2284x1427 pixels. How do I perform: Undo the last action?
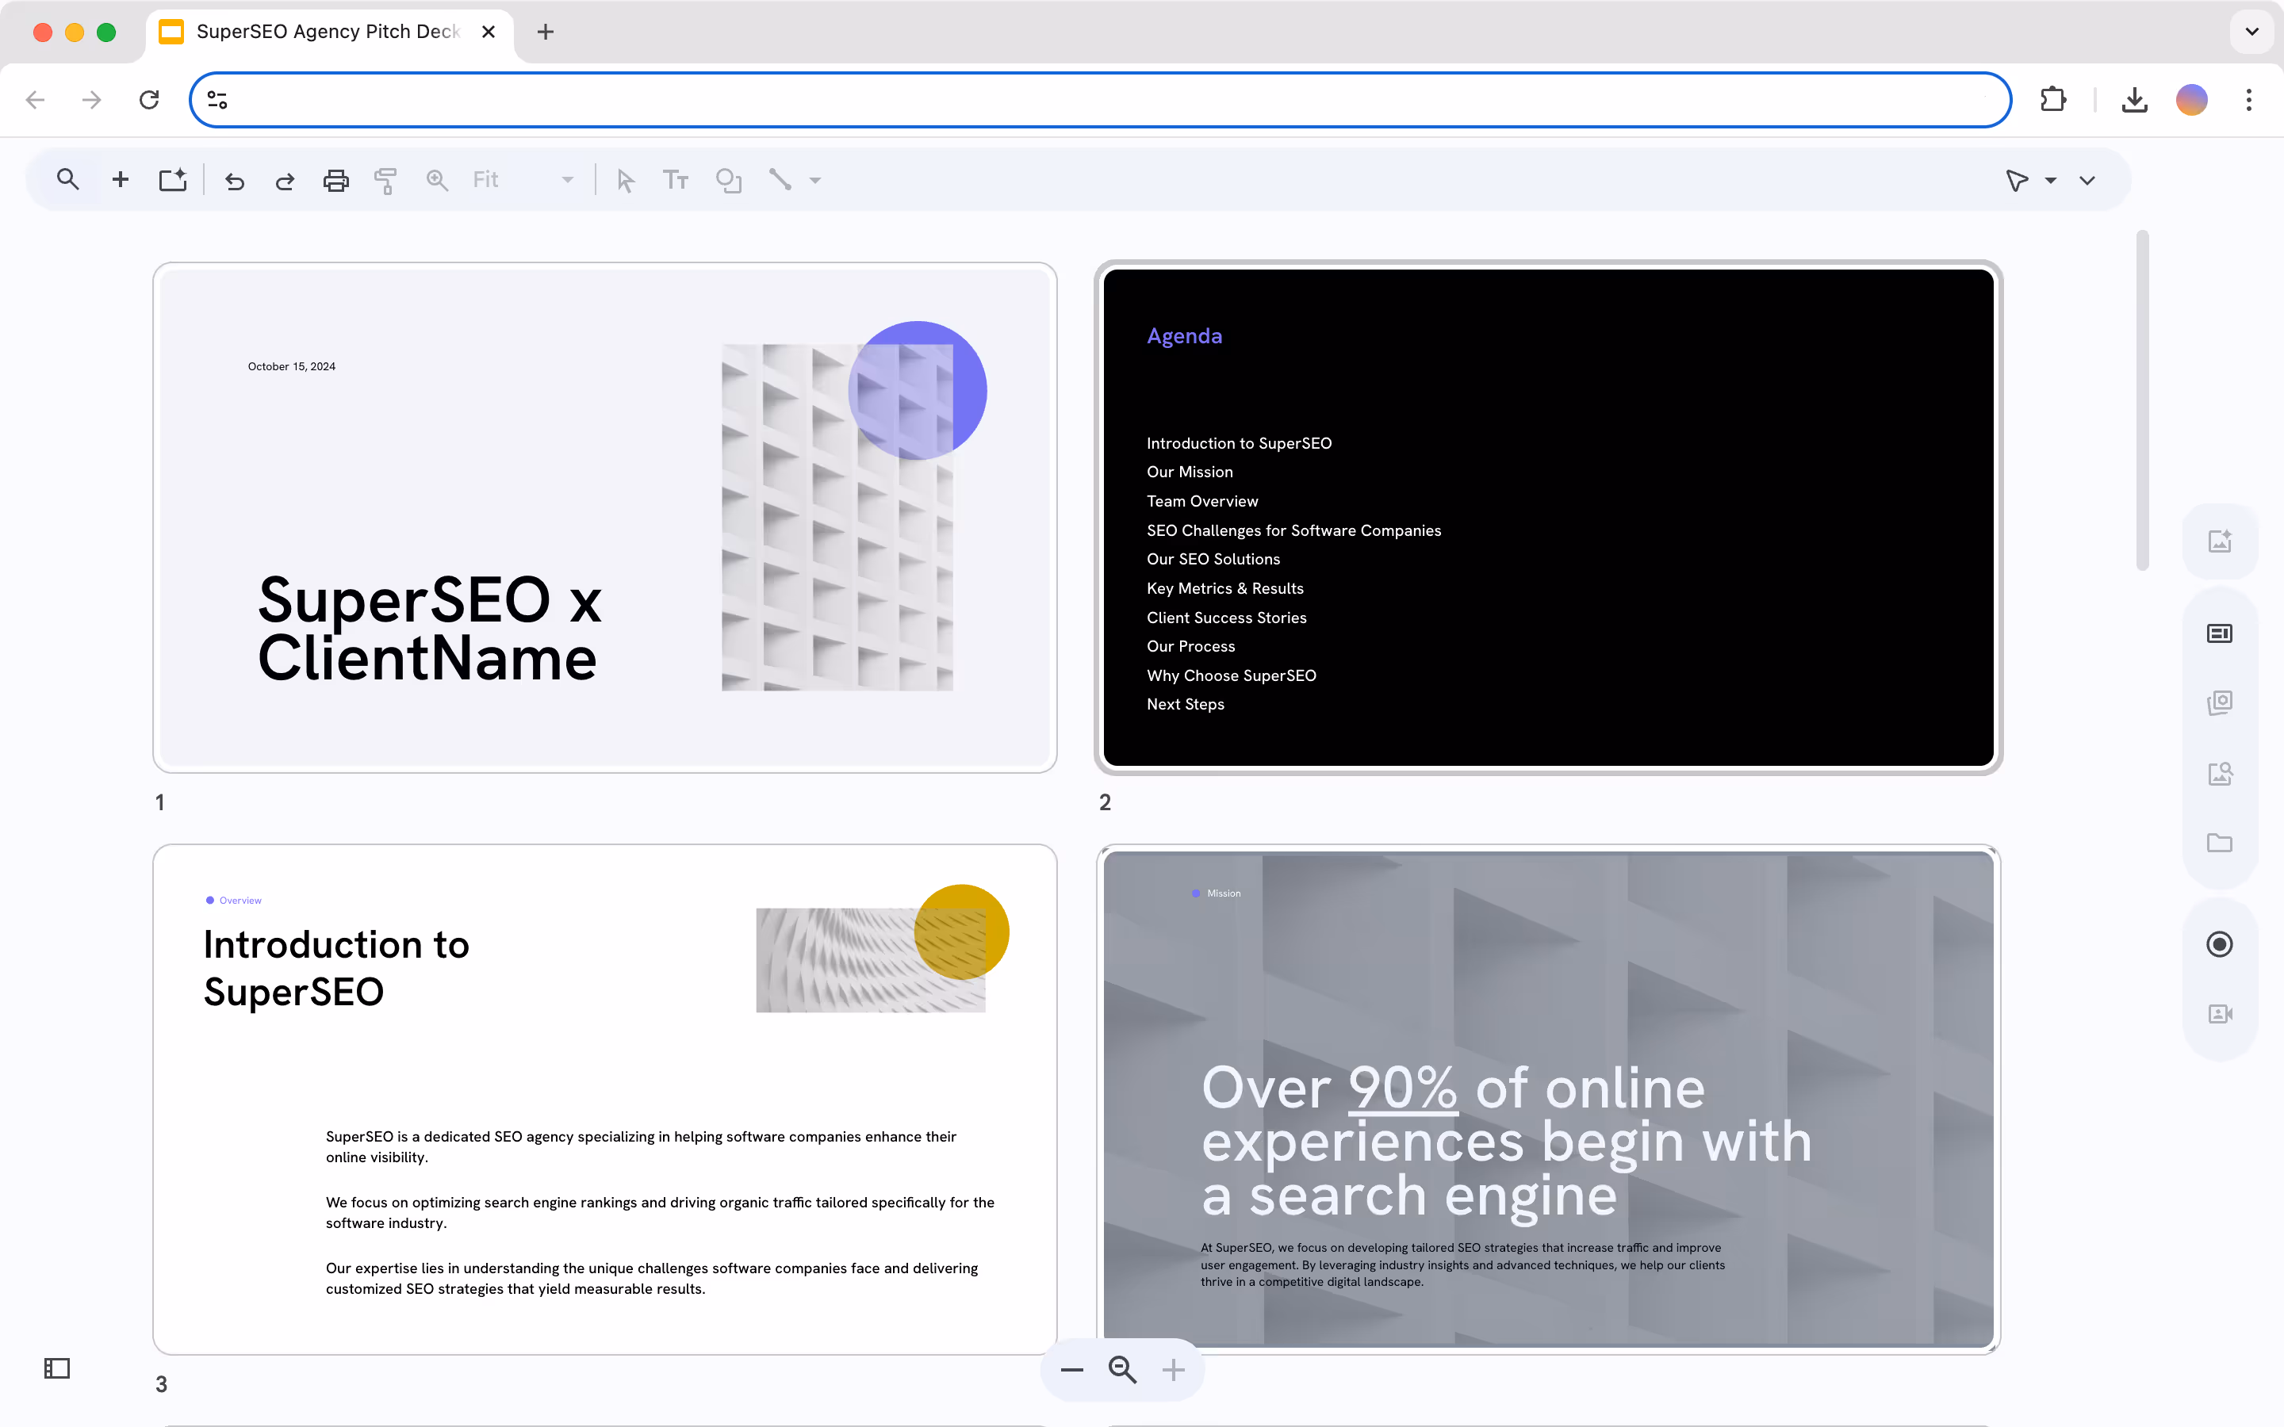(235, 180)
